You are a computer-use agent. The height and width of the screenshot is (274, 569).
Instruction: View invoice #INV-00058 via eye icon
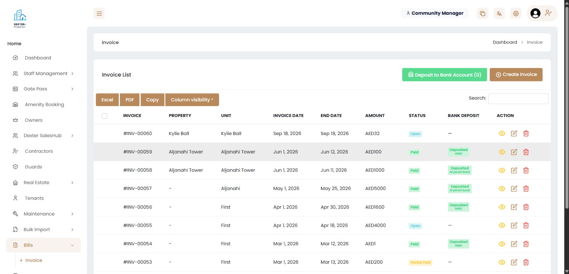pos(502,170)
